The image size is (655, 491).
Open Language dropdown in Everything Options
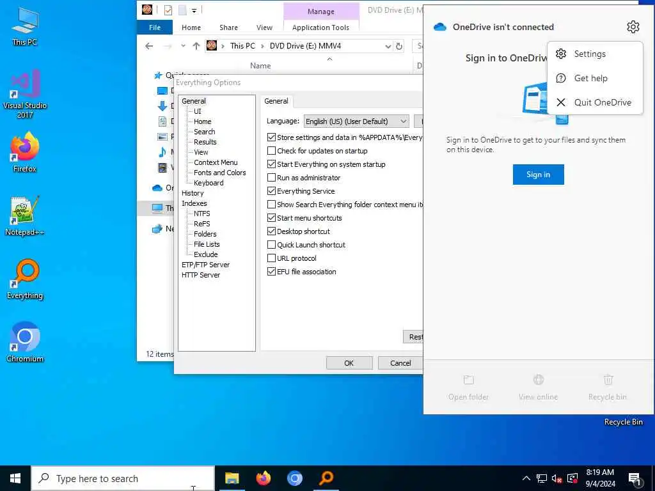tap(356, 121)
